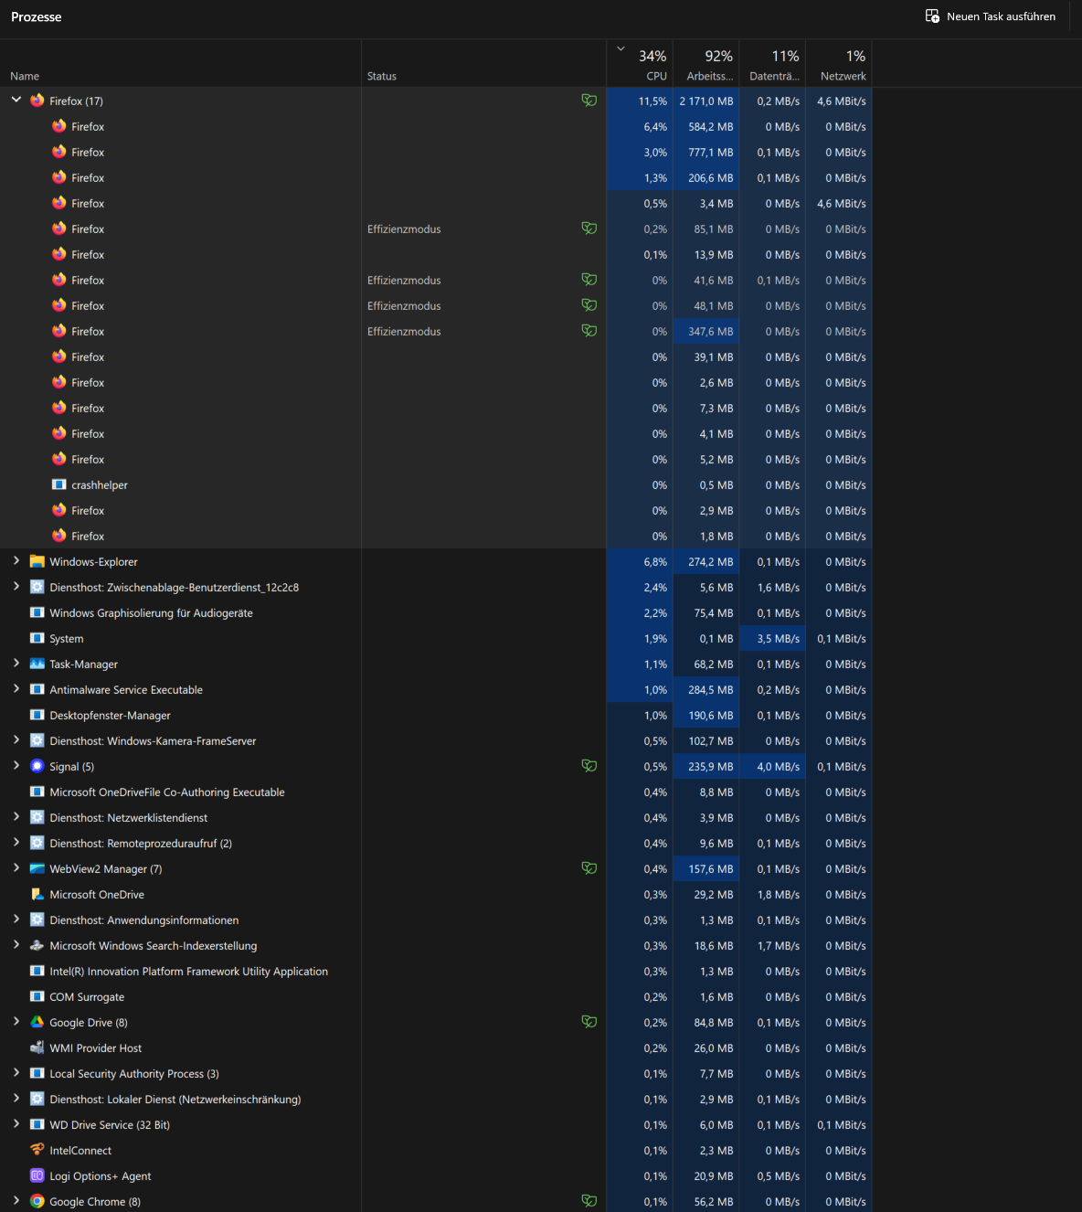The width and height of the screenshot is (1082, 1212).
Task: Select the Antimalware Service Executable row
Action: coord(436,689)
